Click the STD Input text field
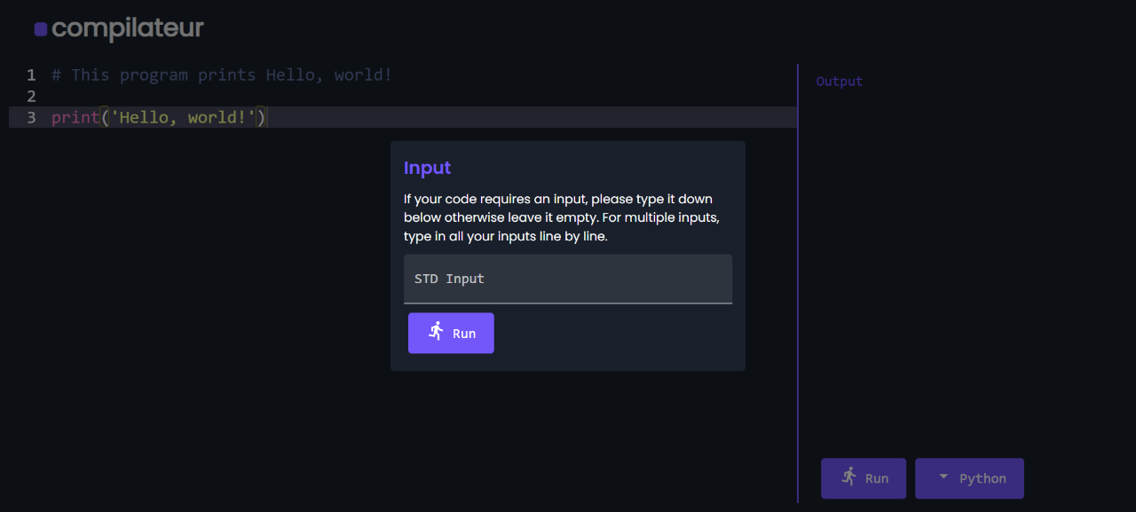Screen dimensions: 1136x512 tap(568, 279)
